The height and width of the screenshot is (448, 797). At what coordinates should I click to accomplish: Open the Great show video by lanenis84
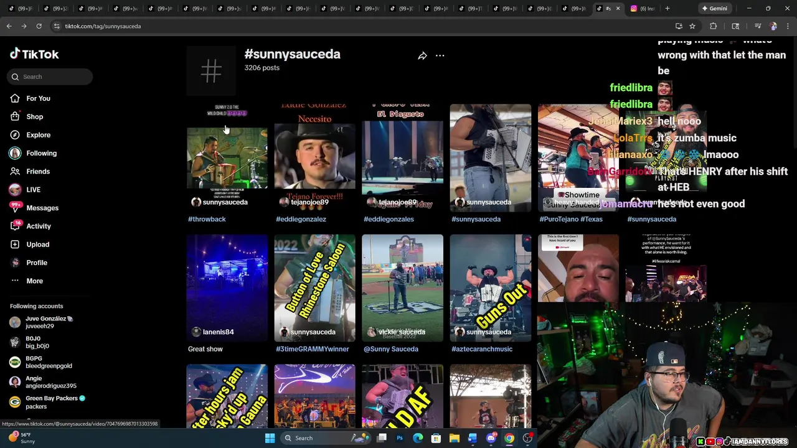click(227, 288)
